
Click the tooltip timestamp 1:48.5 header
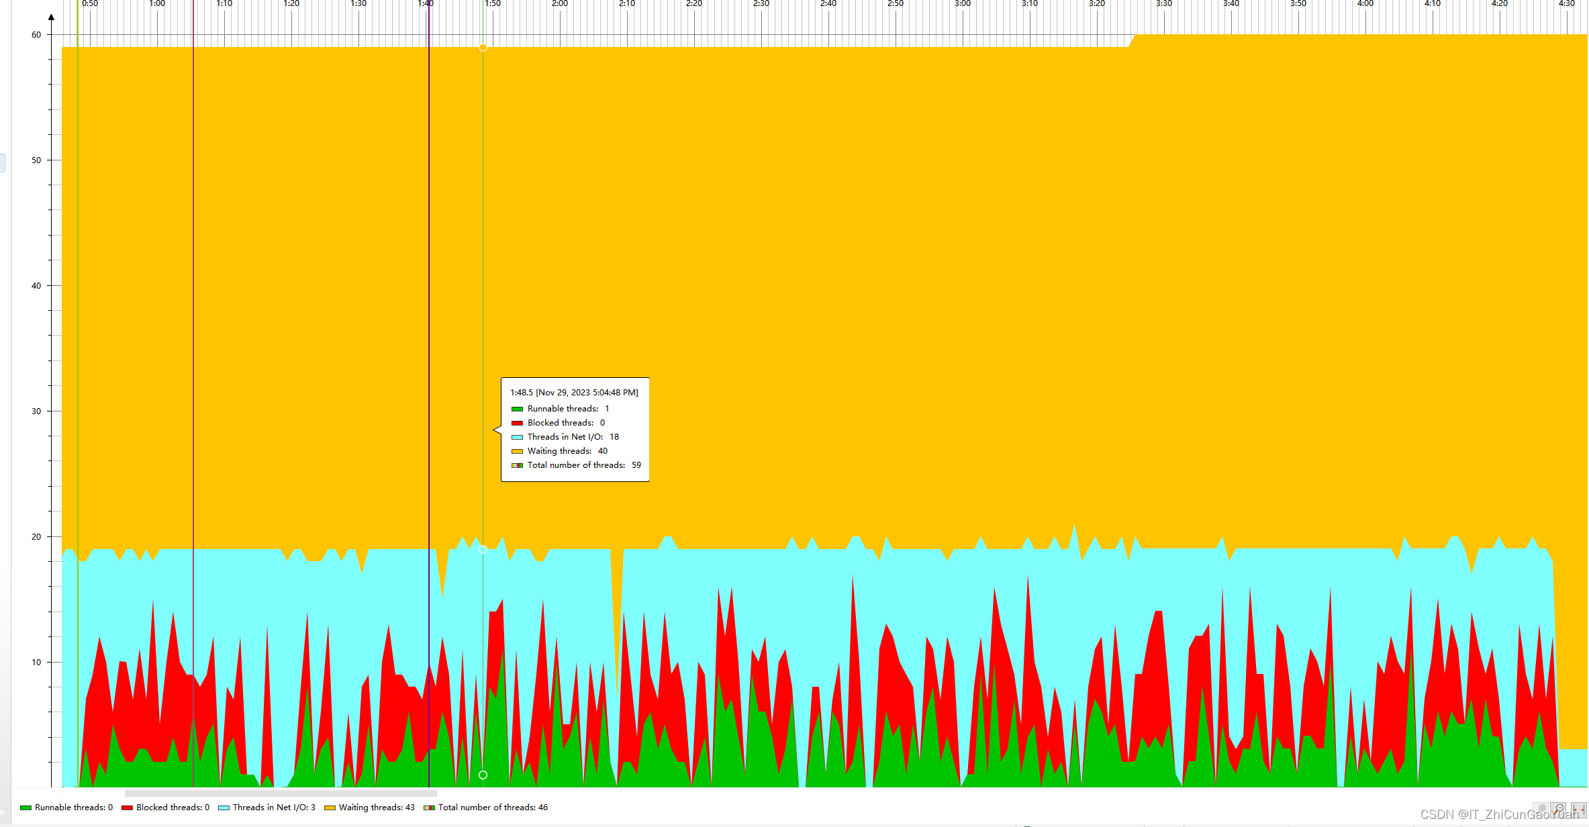coord(574,393)
